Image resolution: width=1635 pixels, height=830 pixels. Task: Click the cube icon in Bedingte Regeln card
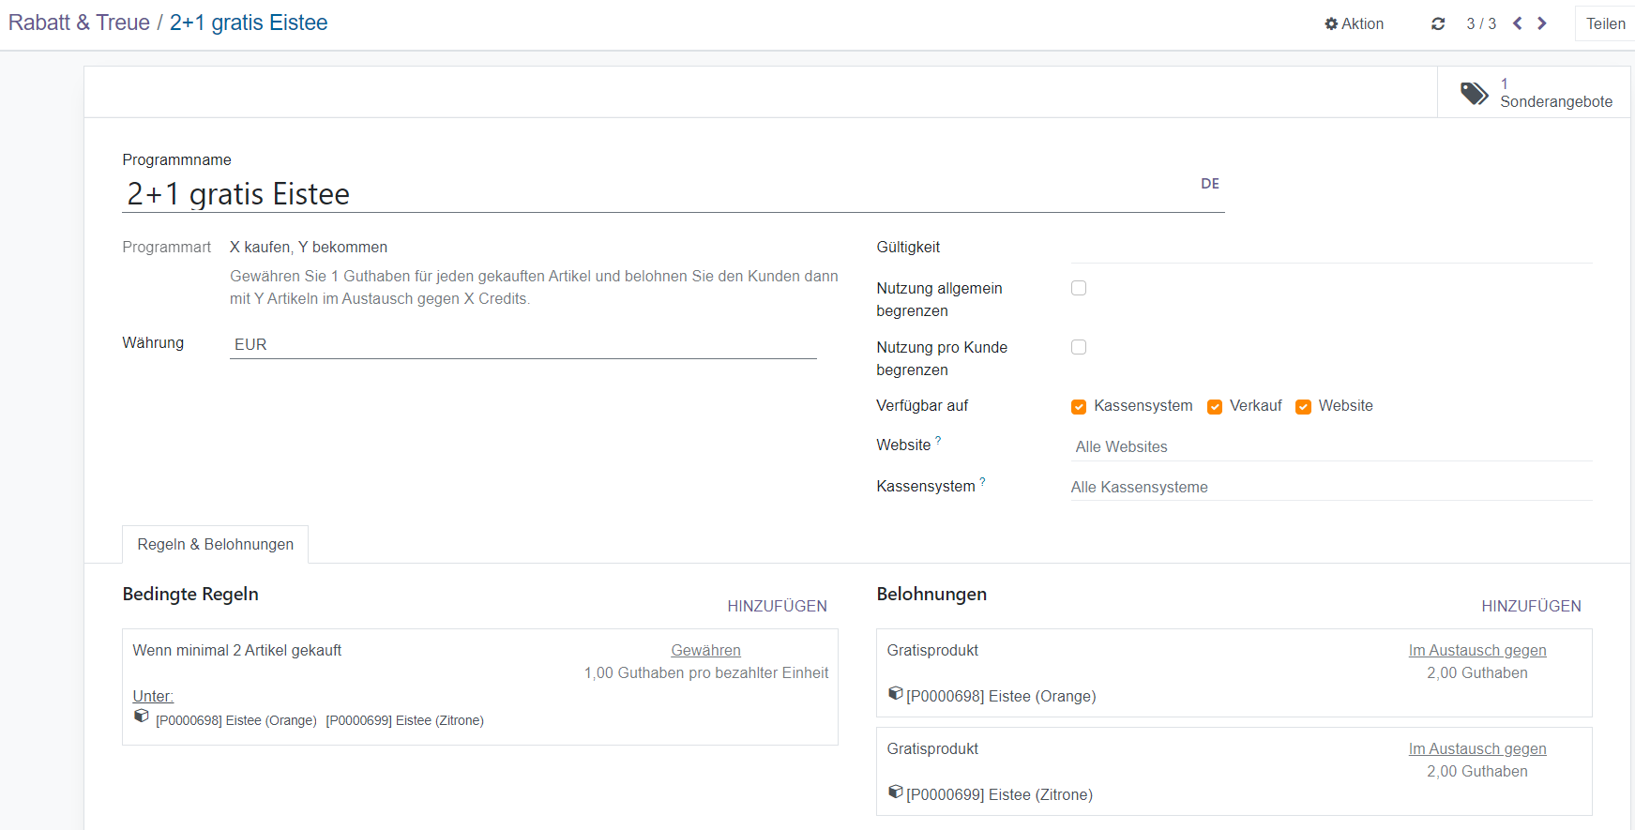pos(142,716)
